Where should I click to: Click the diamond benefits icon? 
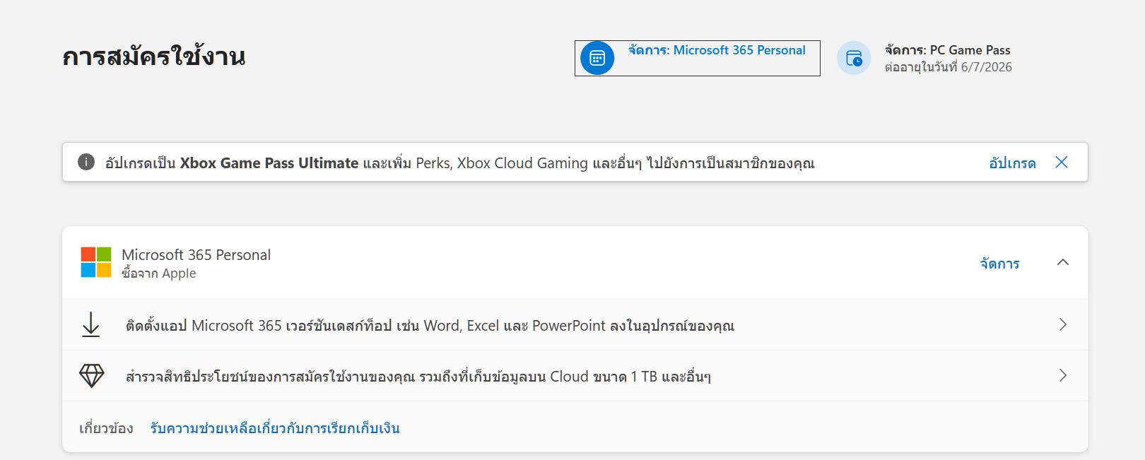pos(92,376)
